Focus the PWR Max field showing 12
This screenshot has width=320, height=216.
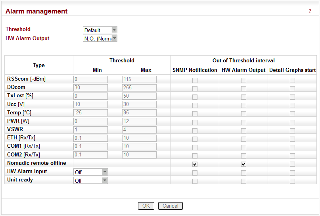139,121
